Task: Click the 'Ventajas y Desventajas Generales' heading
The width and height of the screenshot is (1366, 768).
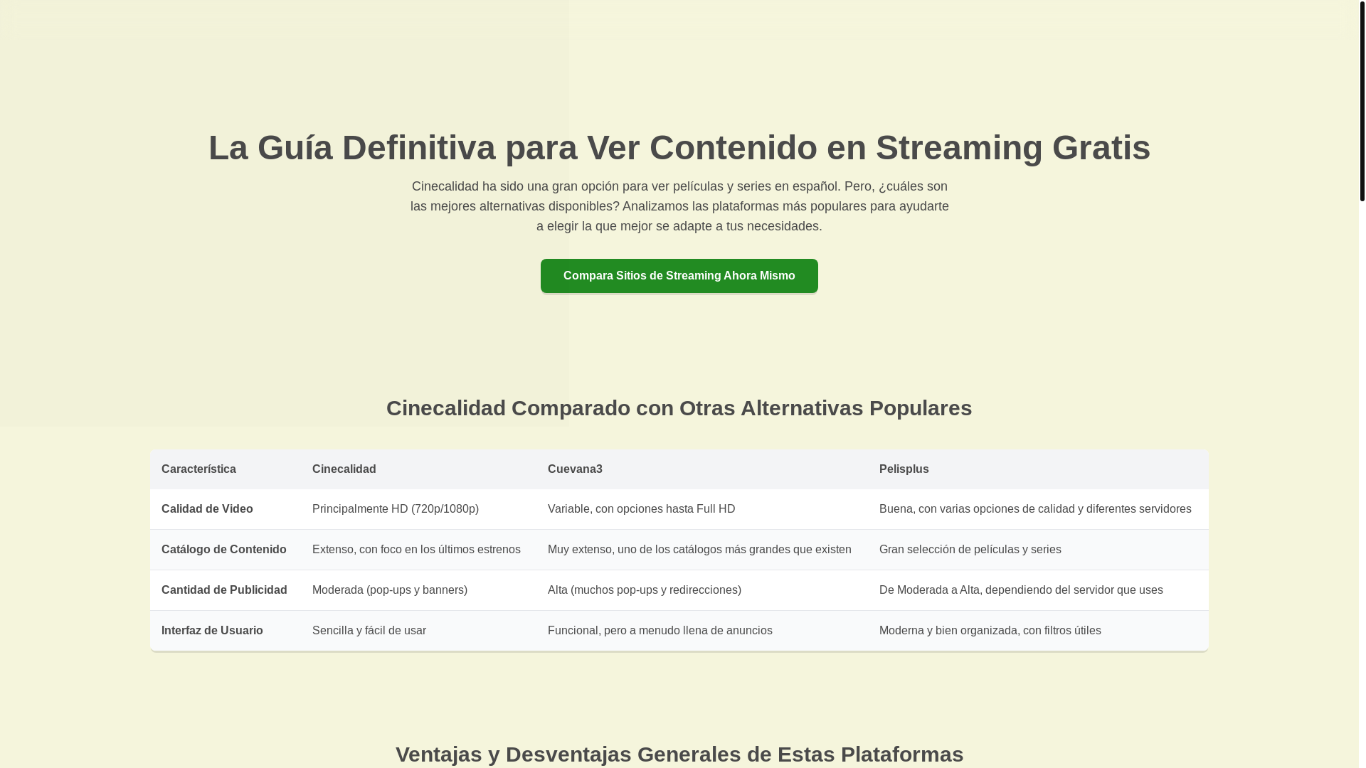Action: pos(679,754)
